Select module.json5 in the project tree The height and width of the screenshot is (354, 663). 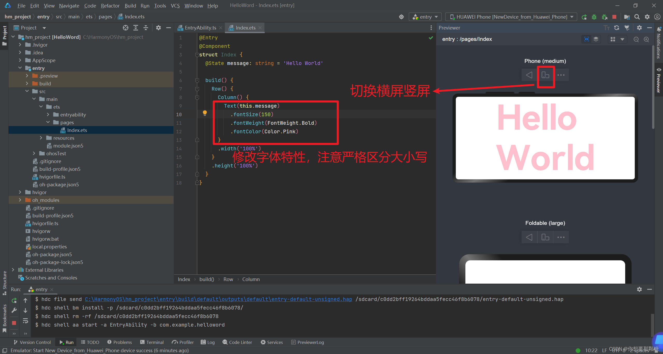[x=68, y=146]
